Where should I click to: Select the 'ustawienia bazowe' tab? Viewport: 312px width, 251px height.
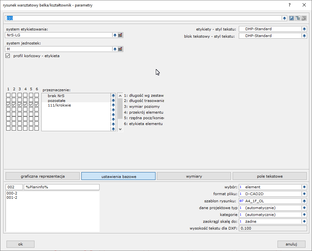point(118,176)
